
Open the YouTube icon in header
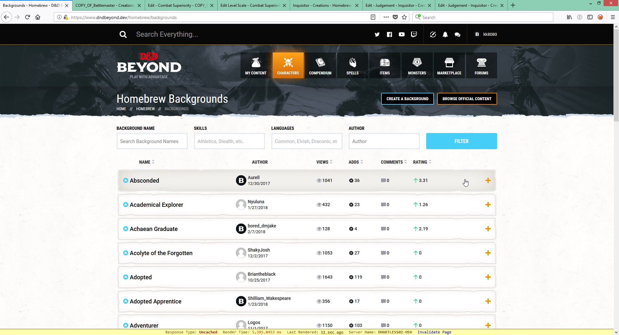401,34
